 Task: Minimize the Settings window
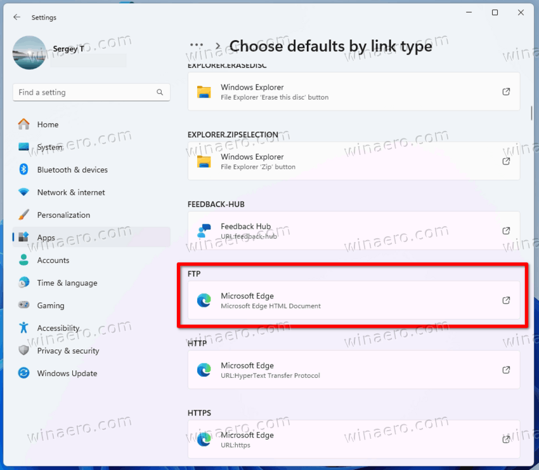click(469, 13)
